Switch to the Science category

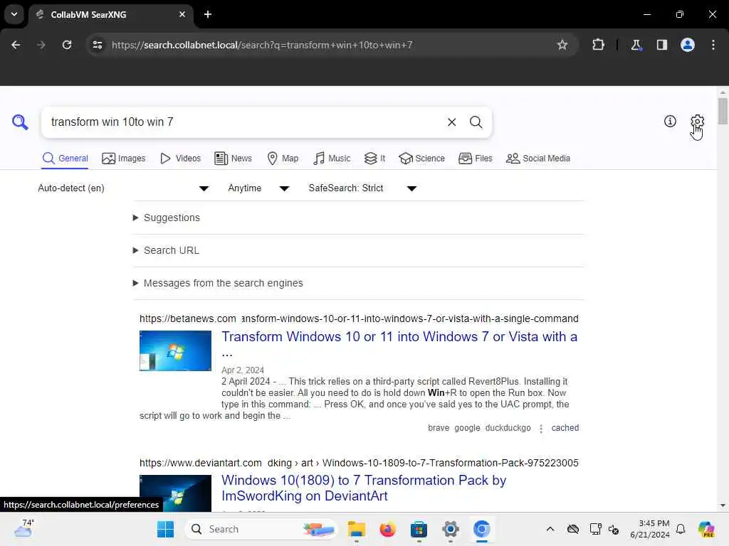(x=421, y=159)
